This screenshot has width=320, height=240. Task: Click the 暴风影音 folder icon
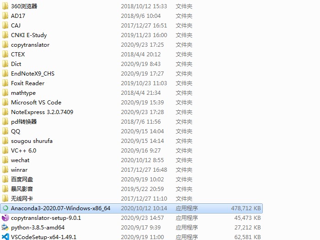click(5, 189)
